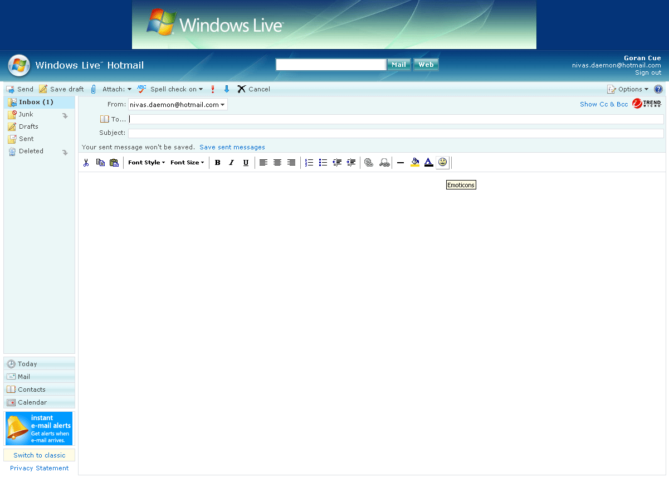669x477 pixels.
Task: Open the font color picker
Action: point(428,162)
